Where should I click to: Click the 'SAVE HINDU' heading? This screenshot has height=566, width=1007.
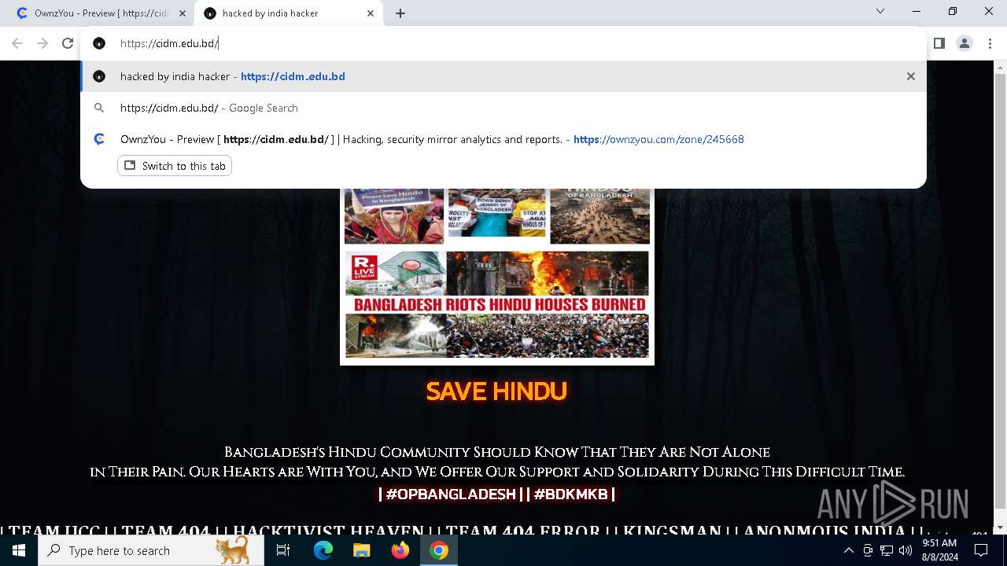pos(496,391)
